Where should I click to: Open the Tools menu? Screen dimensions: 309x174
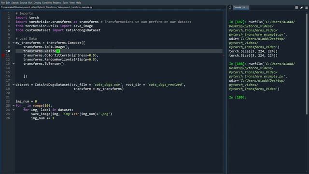tap(65, 3)
